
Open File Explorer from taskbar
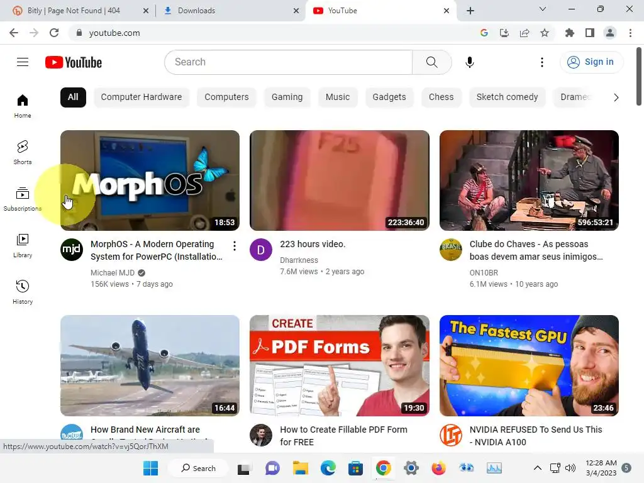pos(300,468)
